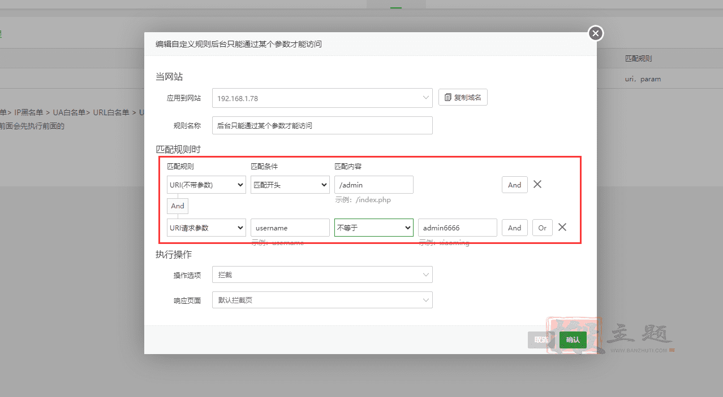The height and width of the screenshot is (397, 723).
Task: Click the URL白名单 text in background page
Action: (x=112, y=112)
